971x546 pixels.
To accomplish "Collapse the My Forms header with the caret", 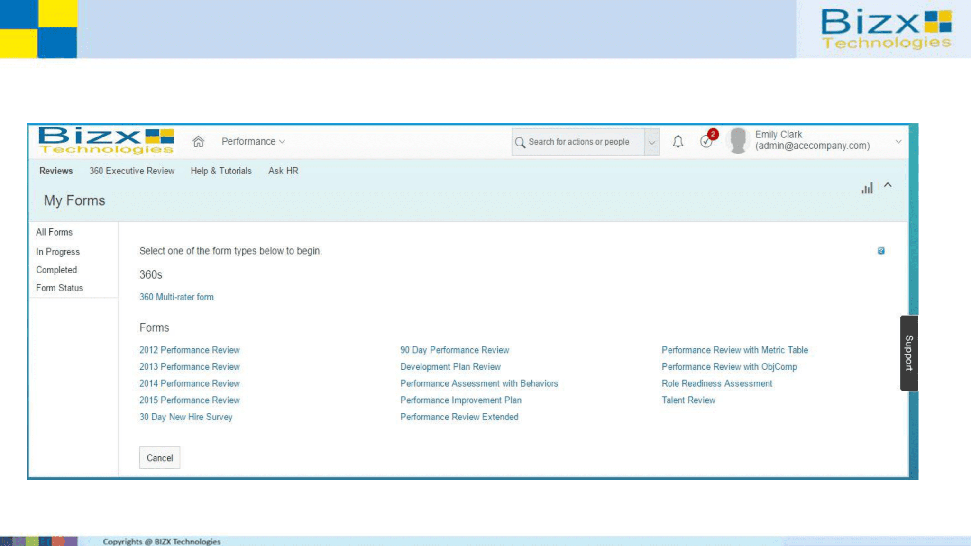I will click(x=888, y=185).
